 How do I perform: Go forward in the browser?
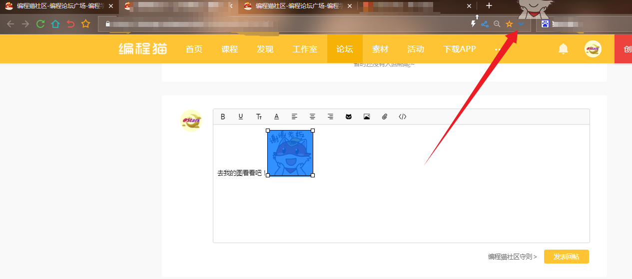click(25, 24)
